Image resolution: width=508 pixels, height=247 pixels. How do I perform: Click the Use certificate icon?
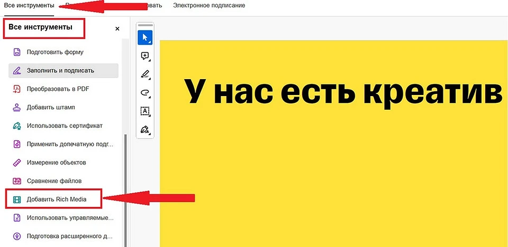tap(17, 126)
